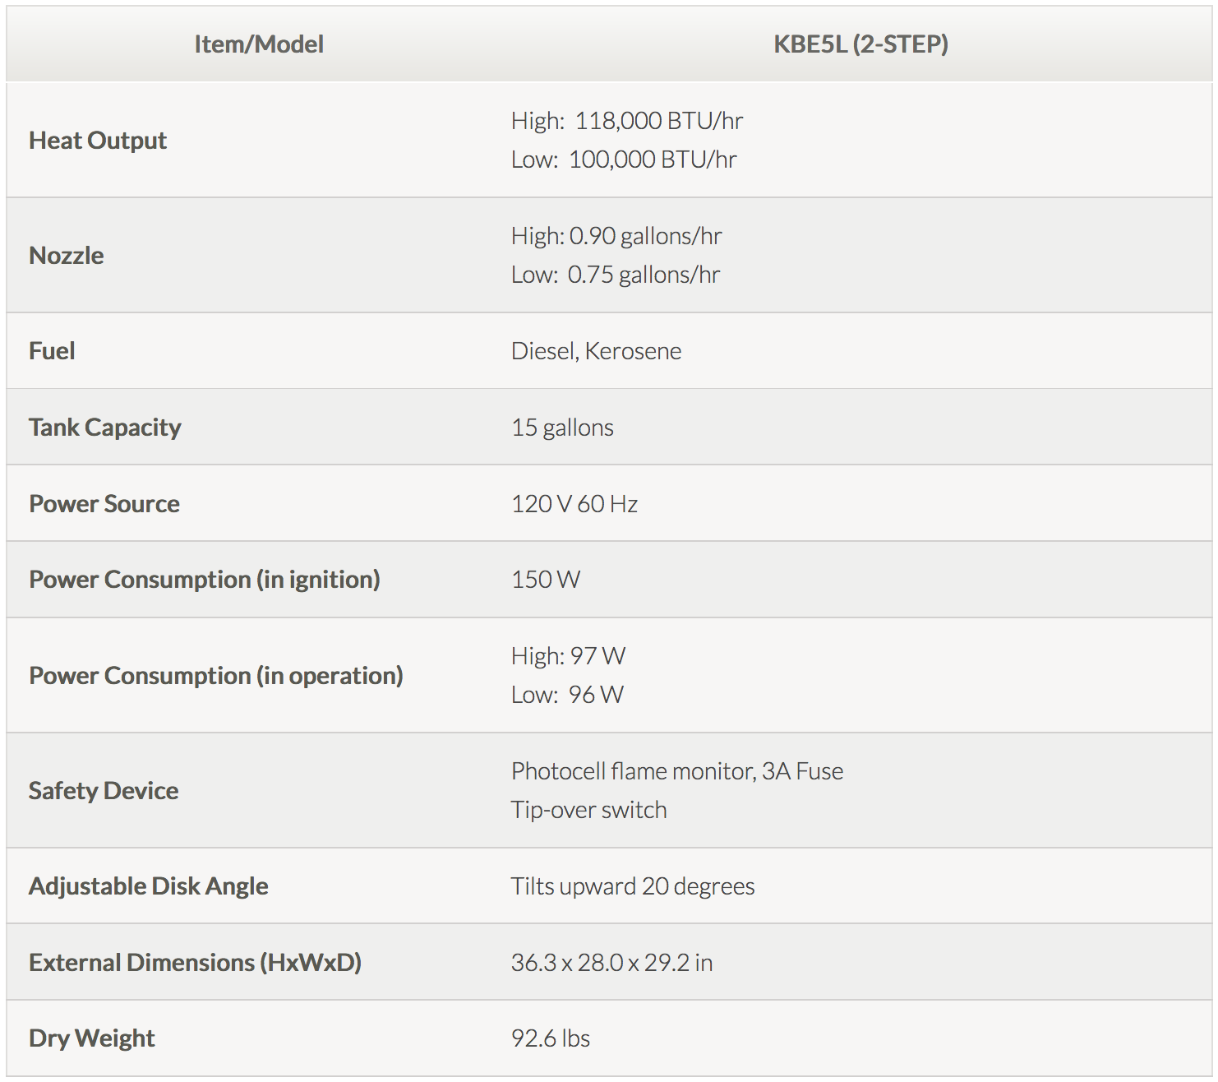Click the Photocell flame monitor text
Viewport: 1218px width, 1082px height.
(x=633, y=771)
